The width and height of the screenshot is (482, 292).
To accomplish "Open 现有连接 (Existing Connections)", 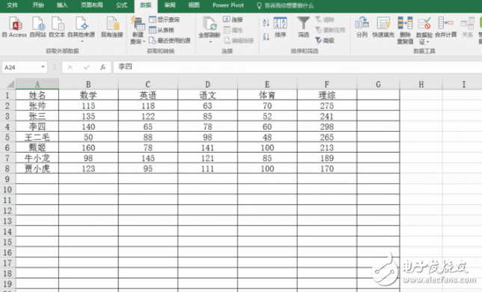I will tap(112, 27).
